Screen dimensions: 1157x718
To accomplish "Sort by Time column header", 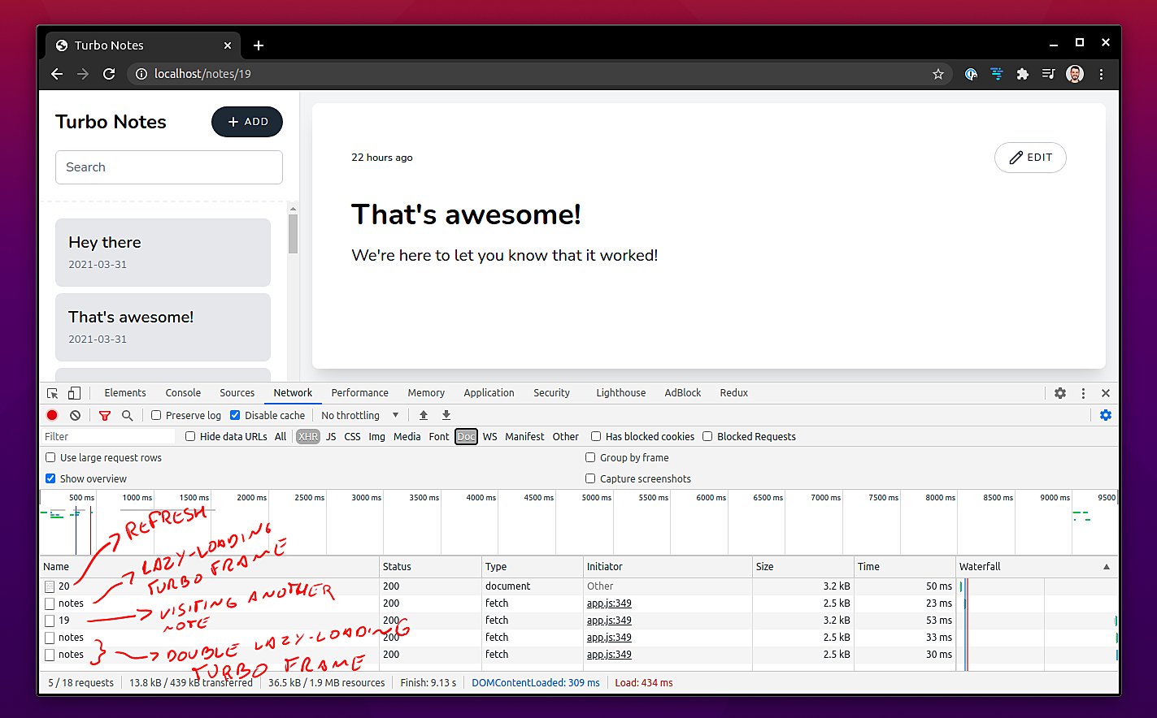I will tap(905, 567).
